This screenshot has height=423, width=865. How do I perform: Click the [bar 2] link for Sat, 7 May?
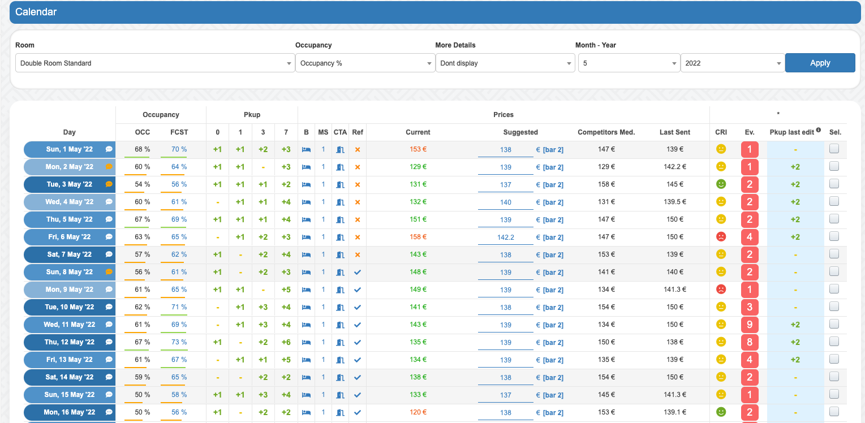[553, 255]
